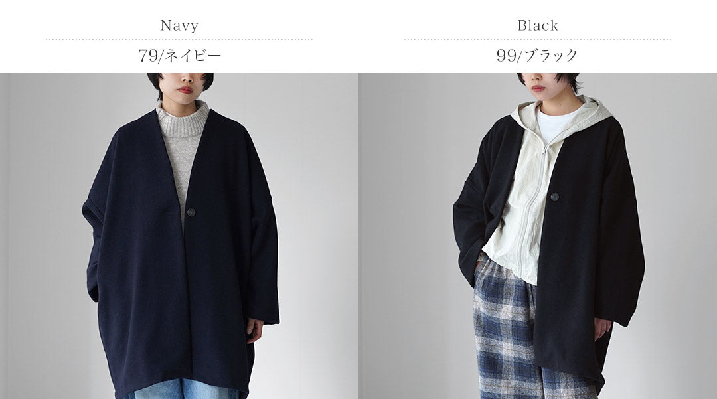Click the button on the black coat
This screenshot has height=399, width=717.
[x=554, y=197]
